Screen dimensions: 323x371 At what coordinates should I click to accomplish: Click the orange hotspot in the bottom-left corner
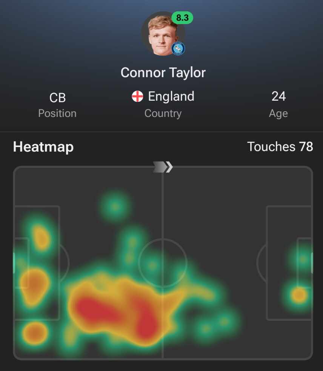35,333
